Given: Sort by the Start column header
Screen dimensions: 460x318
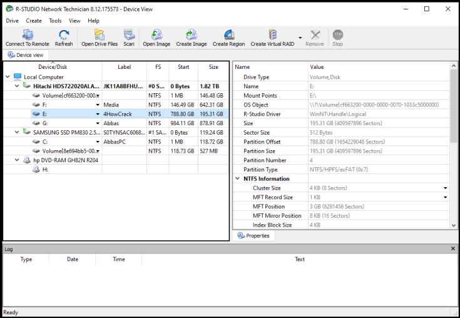Looking at the screenshot, I should click(x=183, y=67).
